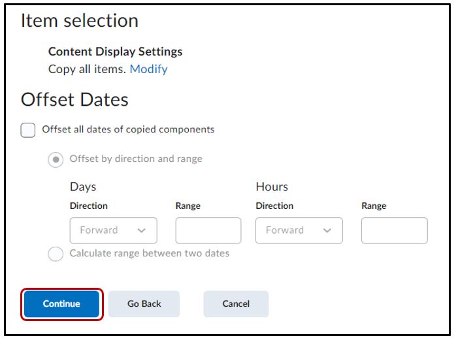This screenshot has width=456, height=342.
Task: Focus the Hours Range input field
Action: tap(394, 230)
